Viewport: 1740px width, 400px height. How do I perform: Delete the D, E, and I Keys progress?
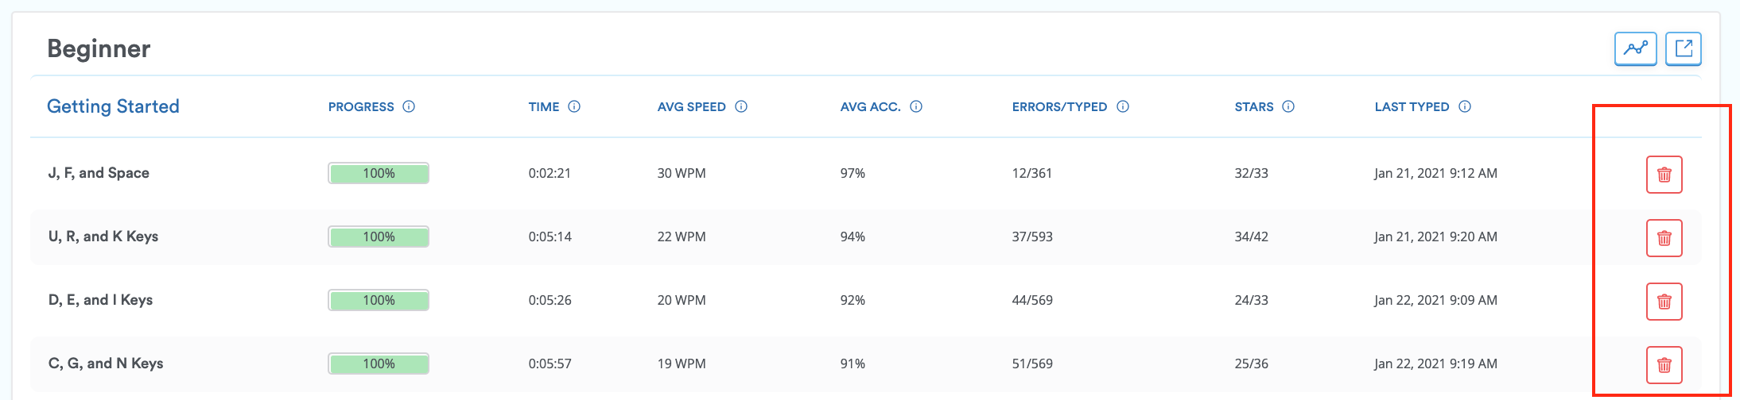(1664, 302)
